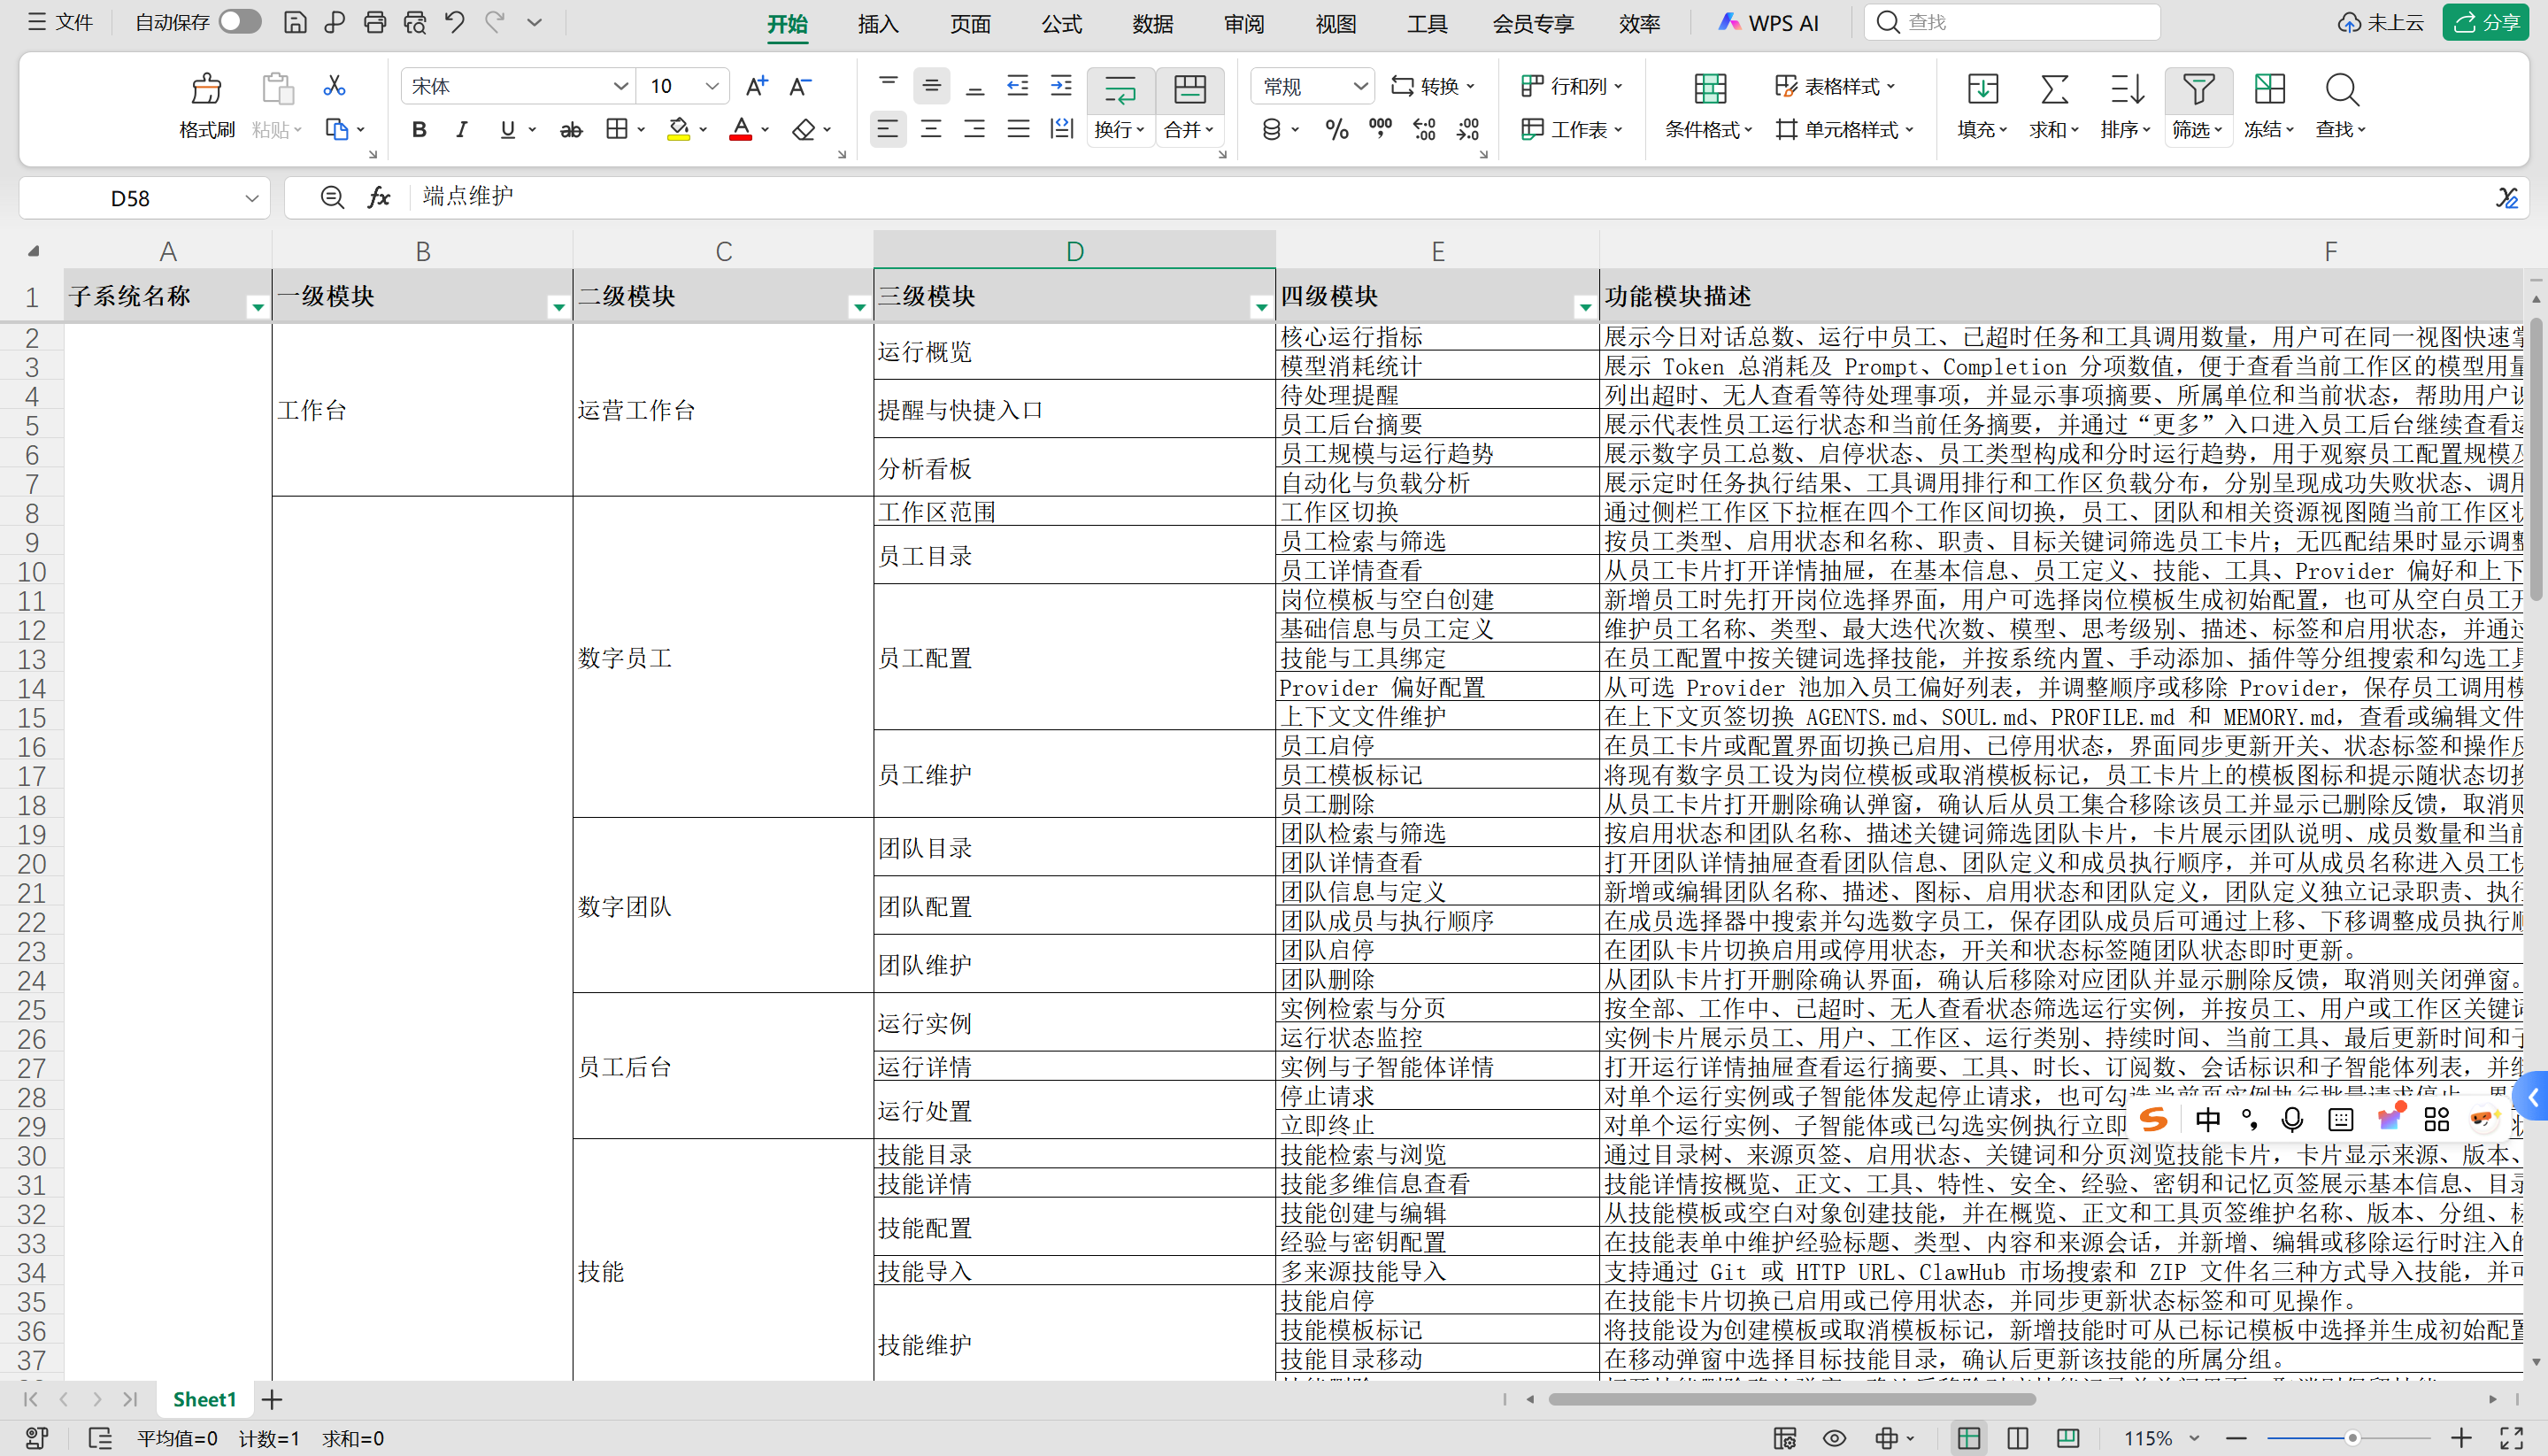
Task: Switch to page break preview view
Action: (2068, 1438)
